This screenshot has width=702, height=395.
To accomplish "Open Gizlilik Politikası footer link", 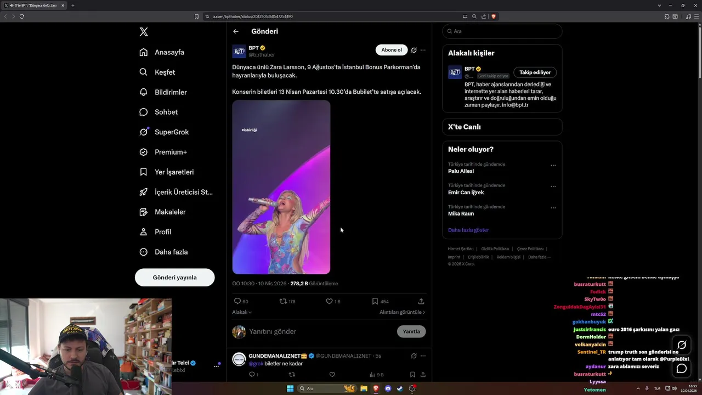I will click(495, 249).
